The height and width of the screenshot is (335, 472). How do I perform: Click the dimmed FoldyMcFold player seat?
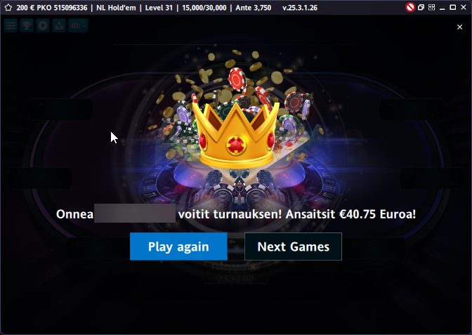[x=236, y=273]
